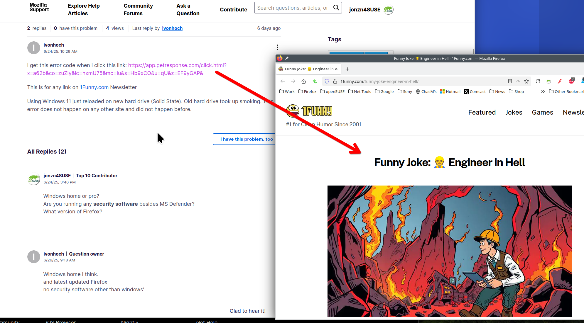
Task: Open the getresponse.com click.html link
Action: coord(127,69)
